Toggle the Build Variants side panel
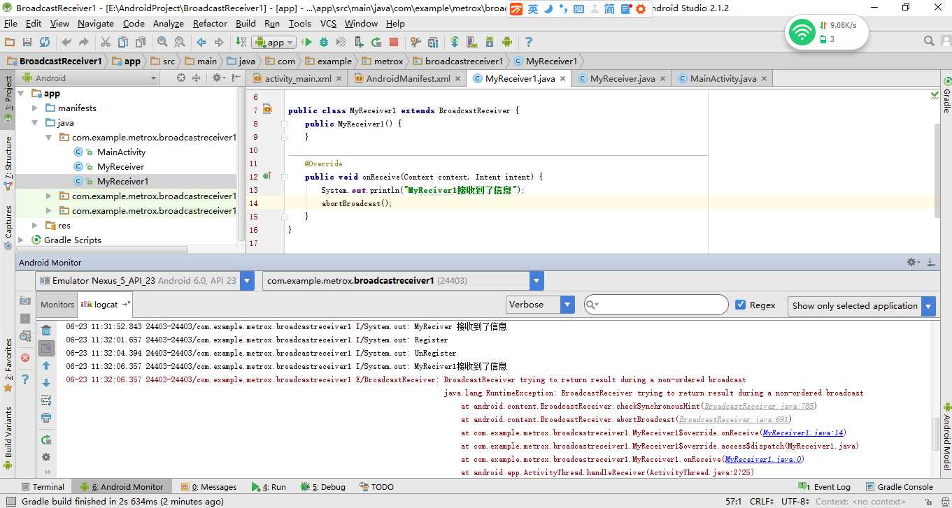952x508 pixels. (x=8, y=439)
